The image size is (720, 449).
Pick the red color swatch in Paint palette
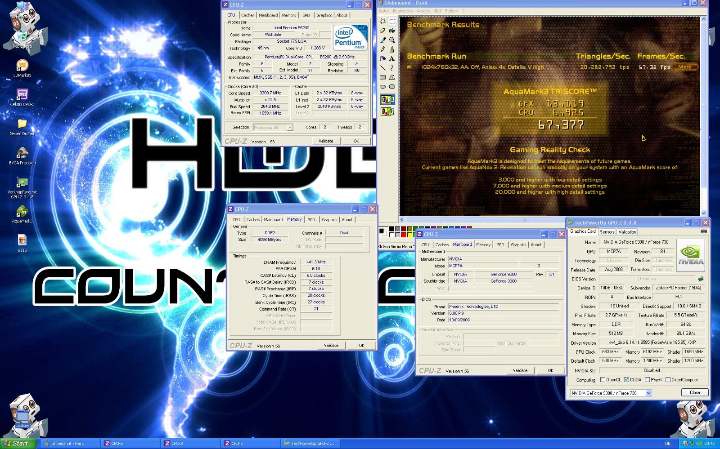point(404,235)
